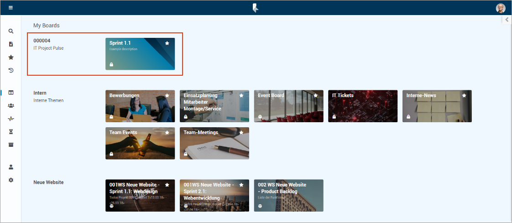Viewport: 512px width, 223px height.
Task: Open the user profile icon in sidebar
Action: click(x=11, y=167)
